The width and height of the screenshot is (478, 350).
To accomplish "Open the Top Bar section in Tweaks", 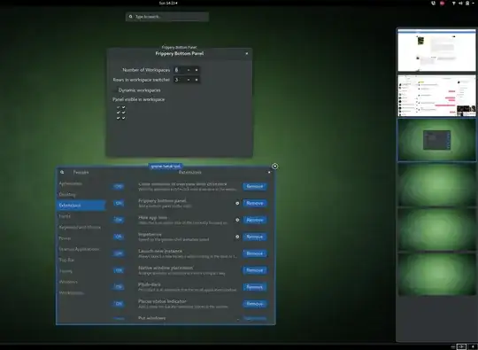I will (x=81, y=260).
